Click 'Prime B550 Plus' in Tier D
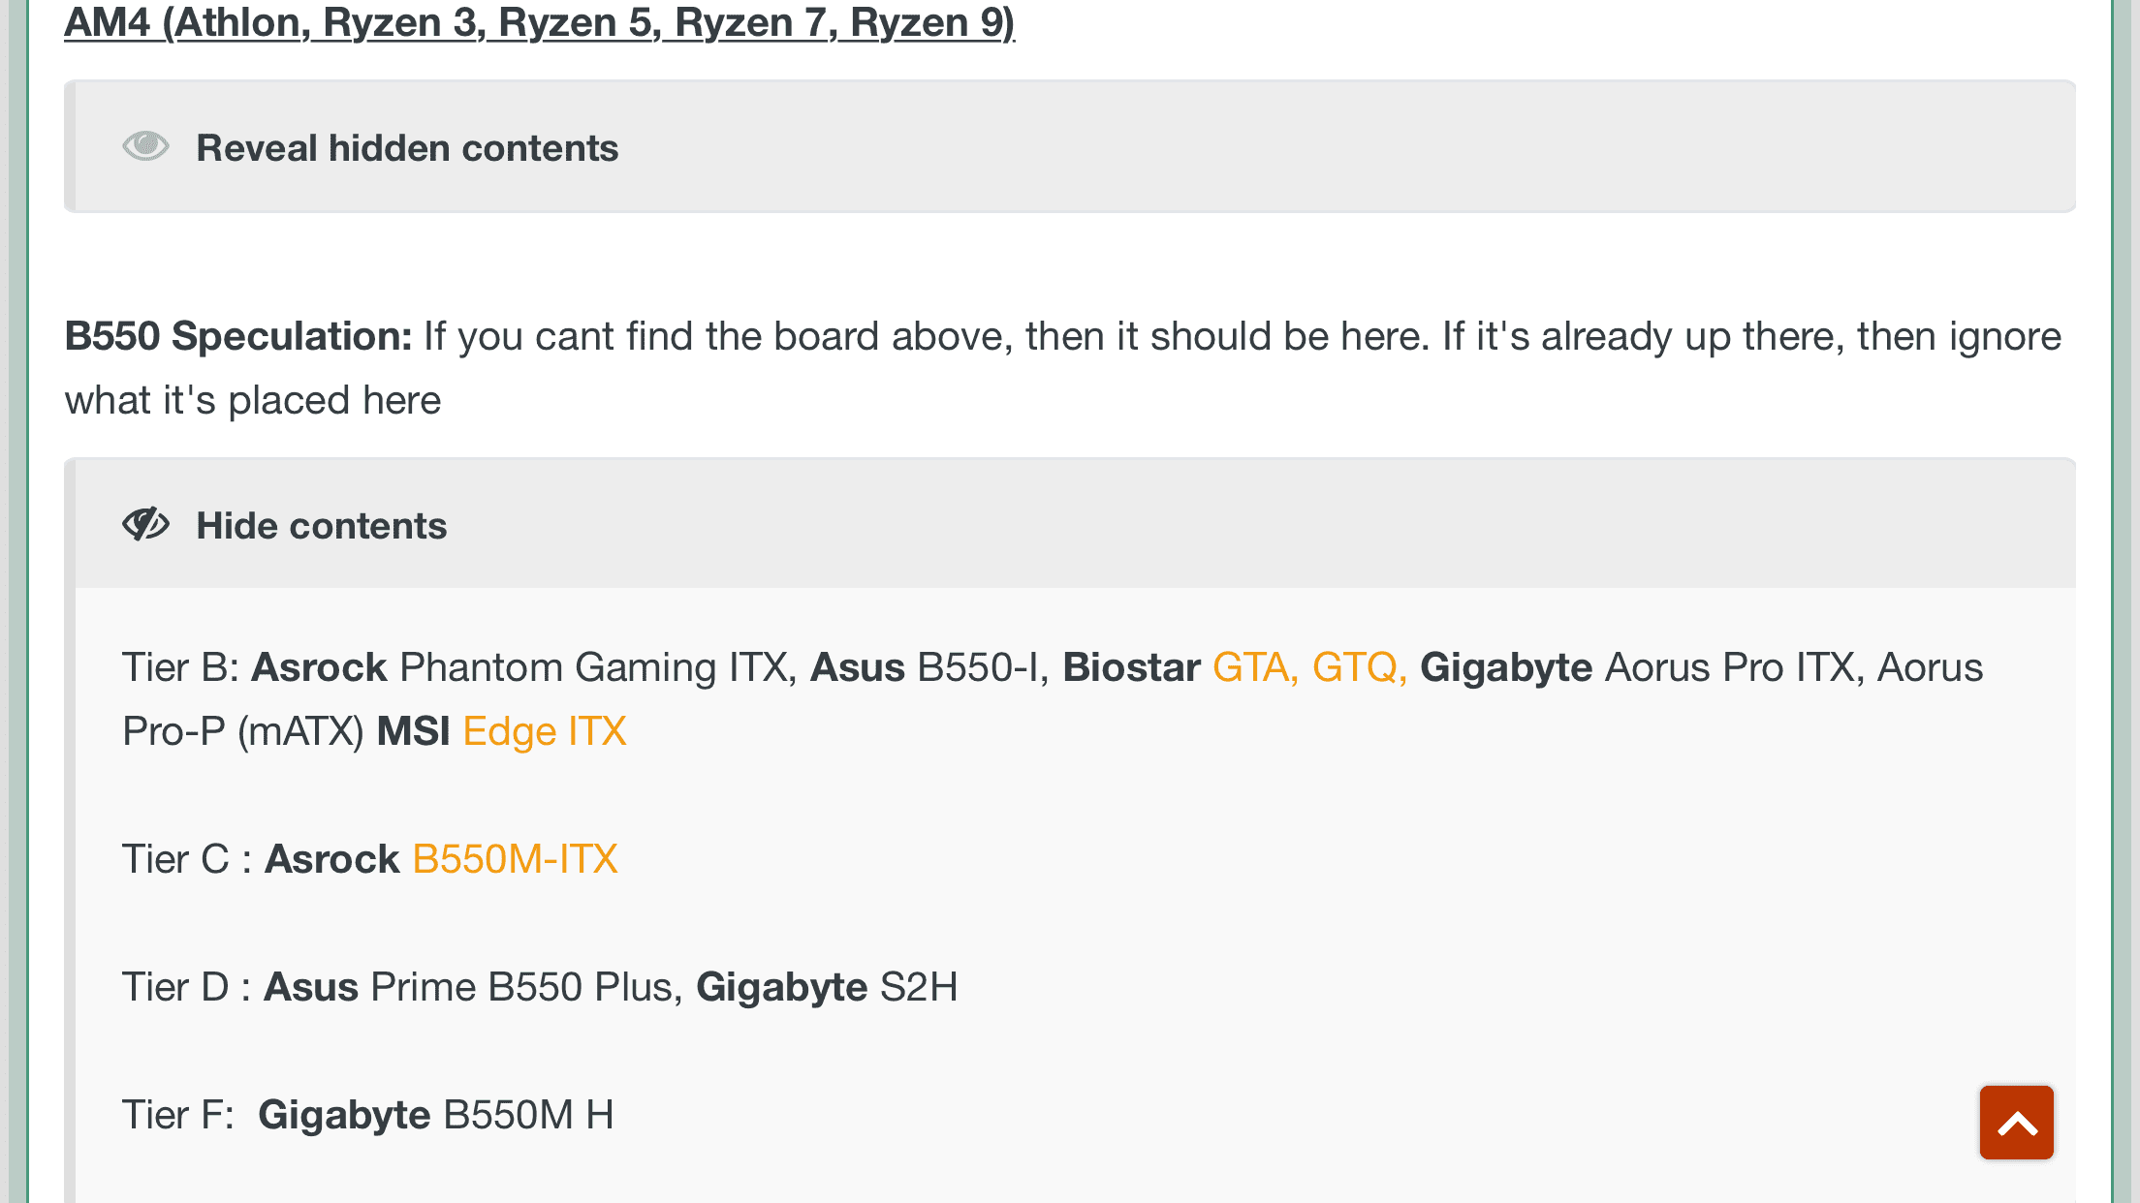The width and height of the screenshot is (2140, 1203). pyautogui.click(x=521, y=987)
